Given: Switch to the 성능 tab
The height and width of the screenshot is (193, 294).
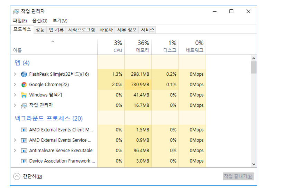Looking at the screenshot, I should pos(40,30).
